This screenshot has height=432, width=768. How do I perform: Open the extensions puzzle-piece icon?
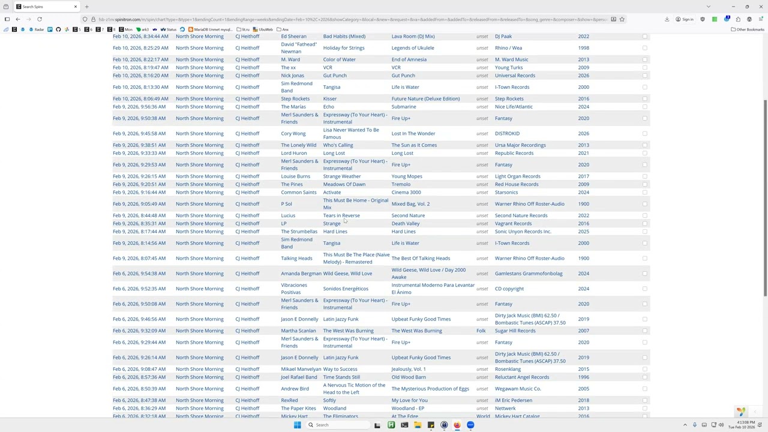point(738,19)
